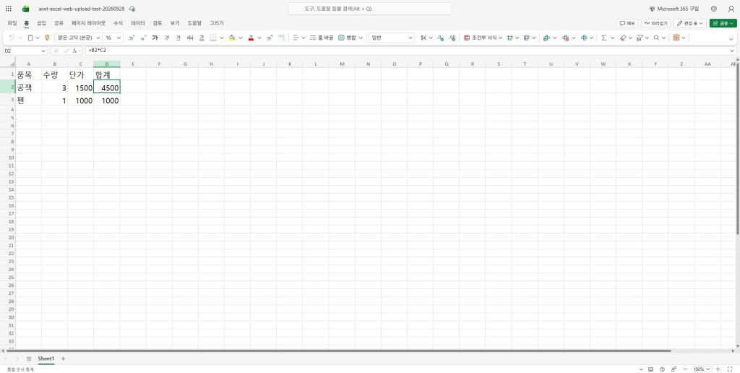Click the insert function fx icon
Image resolution: width=740 pixels, height=373 pixels.
click(x=74, y=51)
